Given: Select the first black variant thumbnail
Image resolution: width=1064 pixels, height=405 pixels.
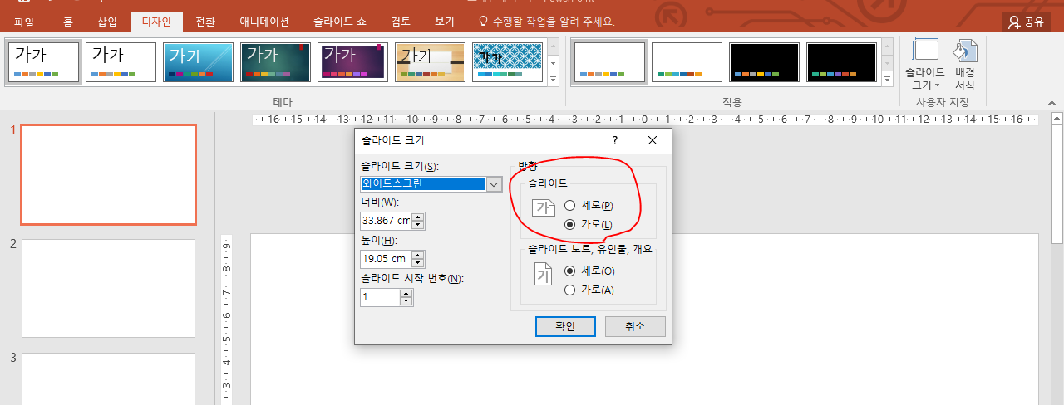Looking at the screenshot, I should pyautogui.click(x=765, y=62).
